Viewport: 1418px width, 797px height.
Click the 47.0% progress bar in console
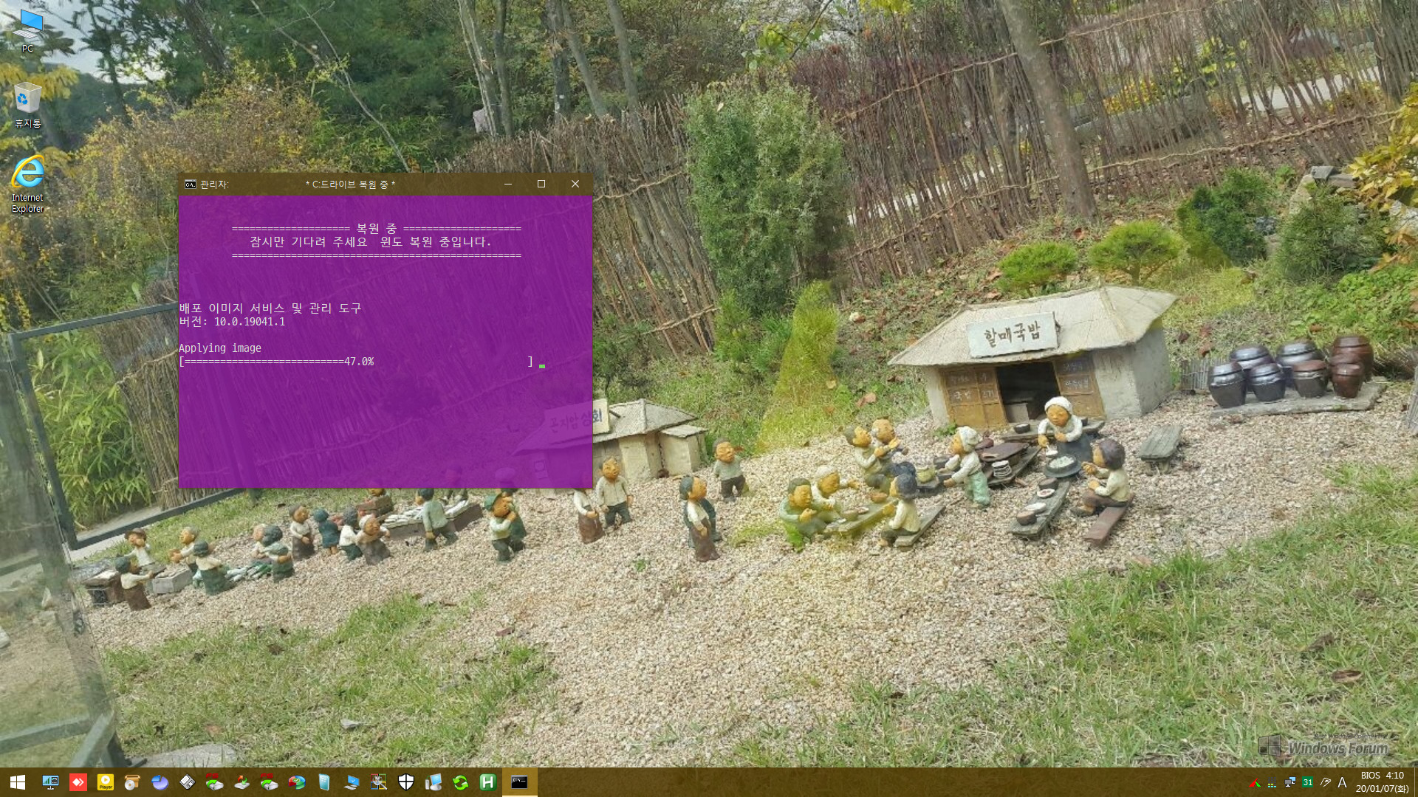click(355, 362)
